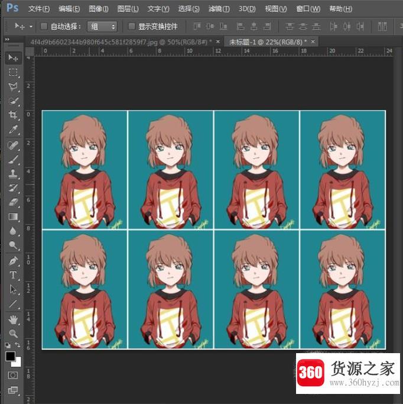Click the align top edges button
Image resolution: width=403 pixels, height=404 pixels.
point(197,26)
